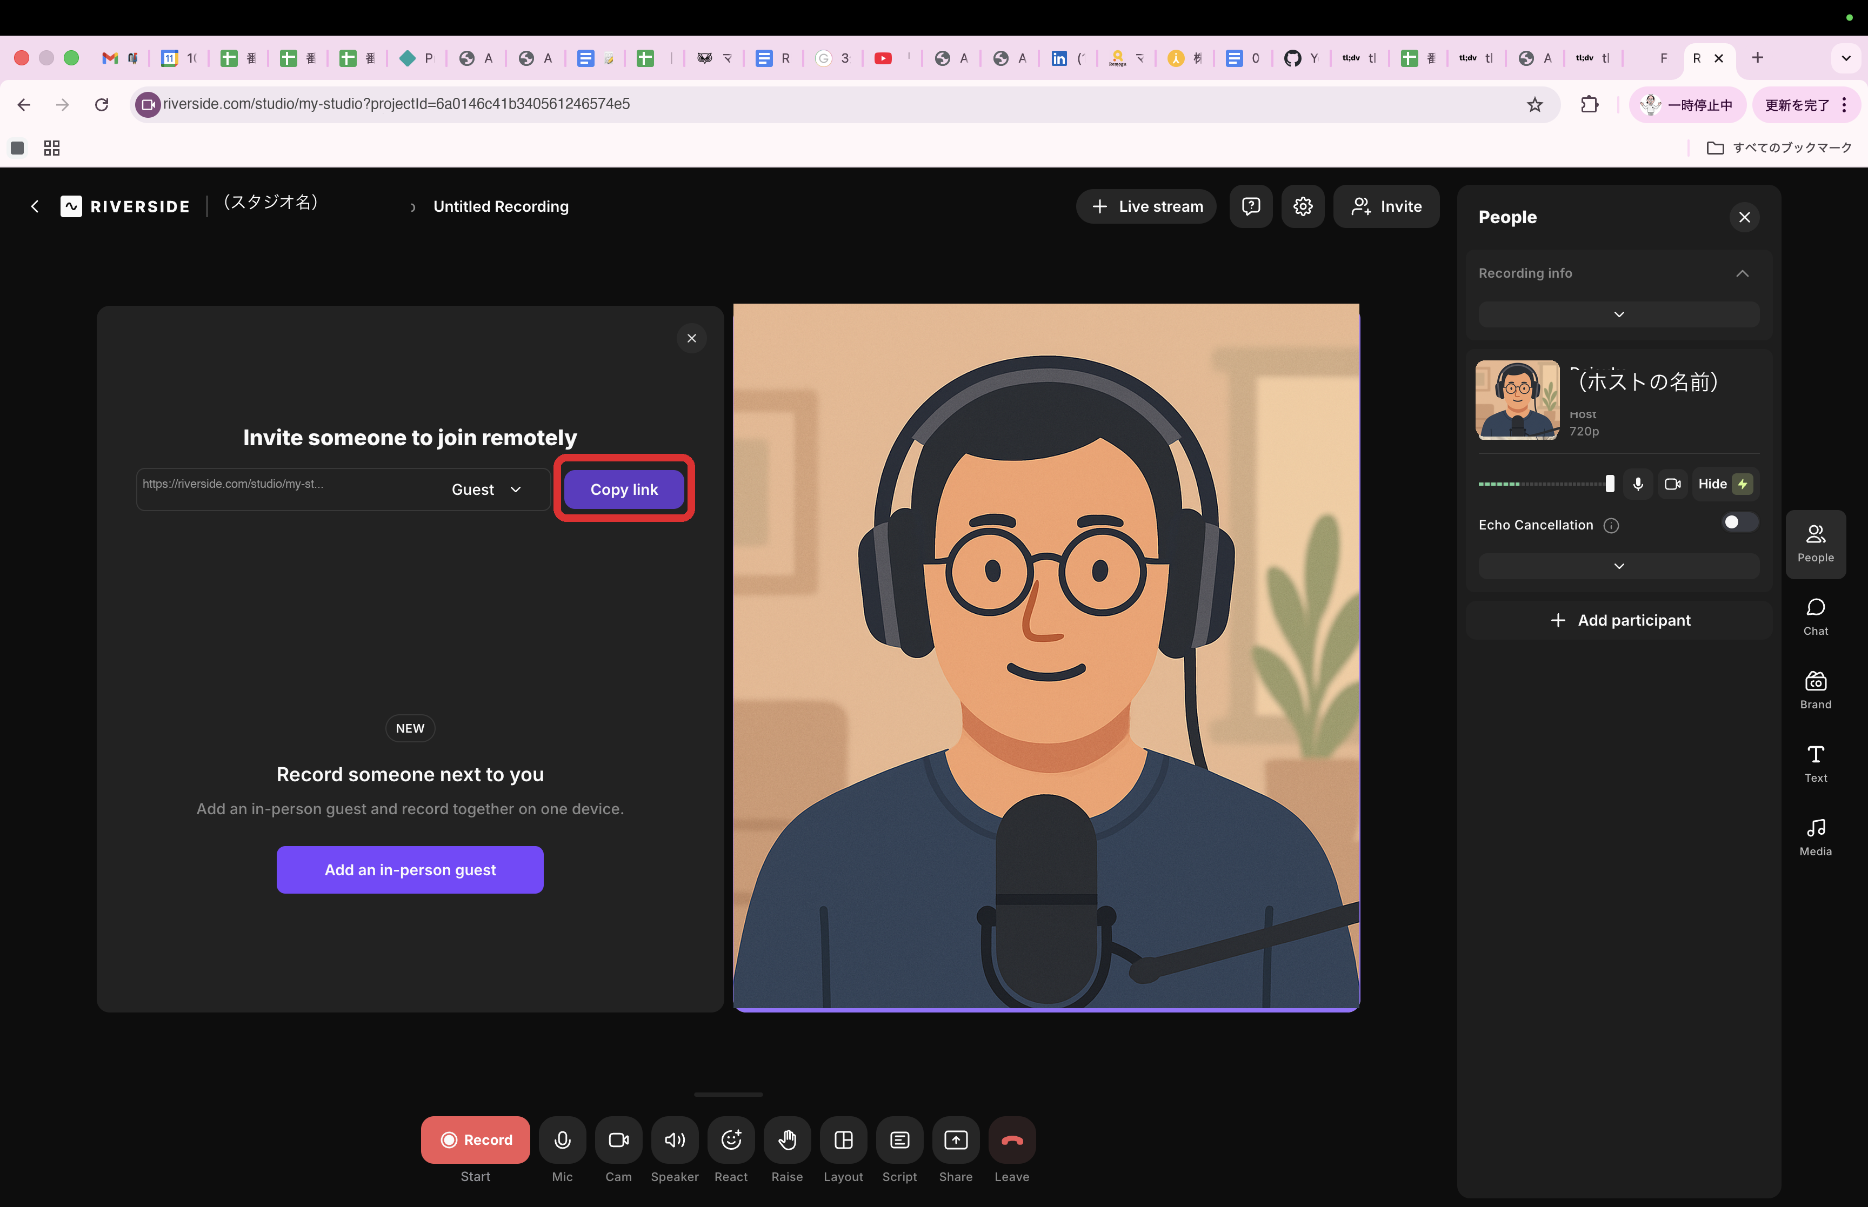This screenshot has width=1868, height=1207.
Task: Click Add an in-person guest button
Action: click(x=410, y=869)
